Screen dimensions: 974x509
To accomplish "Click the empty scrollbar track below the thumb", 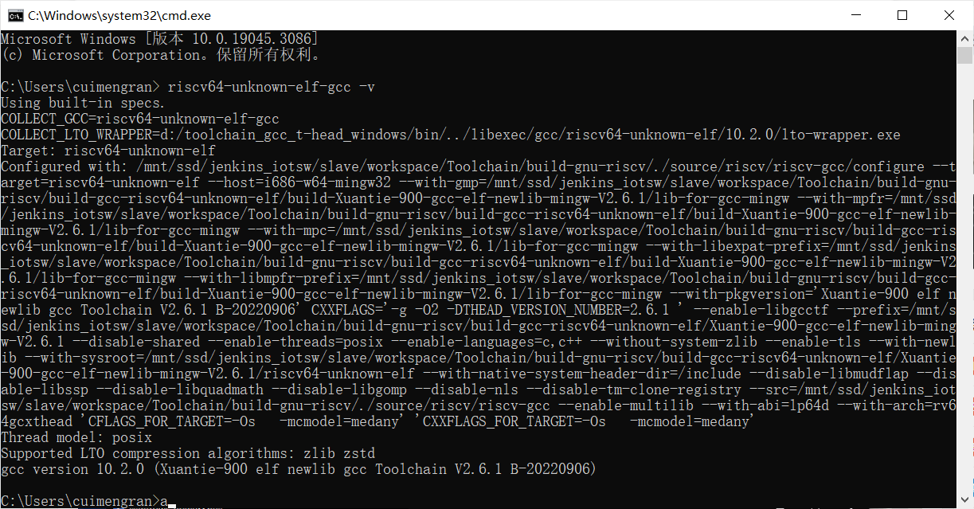I will [x=965, y=279].
